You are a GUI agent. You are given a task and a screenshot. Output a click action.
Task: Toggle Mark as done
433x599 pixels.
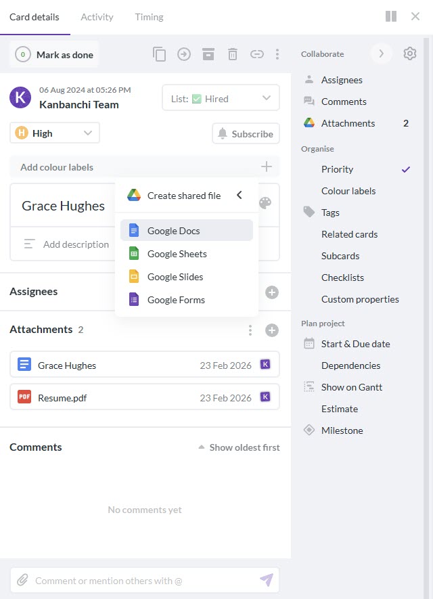coord(54,55)
